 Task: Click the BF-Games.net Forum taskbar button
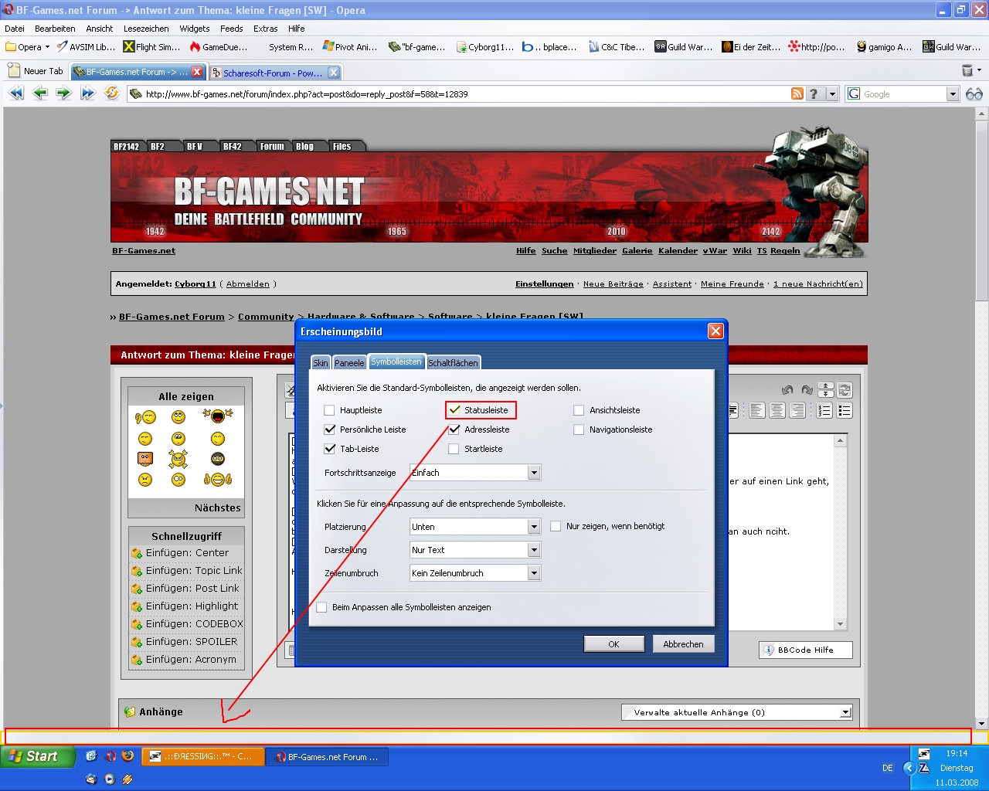pos(328,757)
